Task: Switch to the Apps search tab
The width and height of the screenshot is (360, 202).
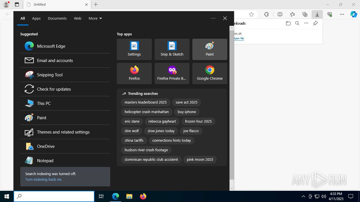Action: [36, 18]
